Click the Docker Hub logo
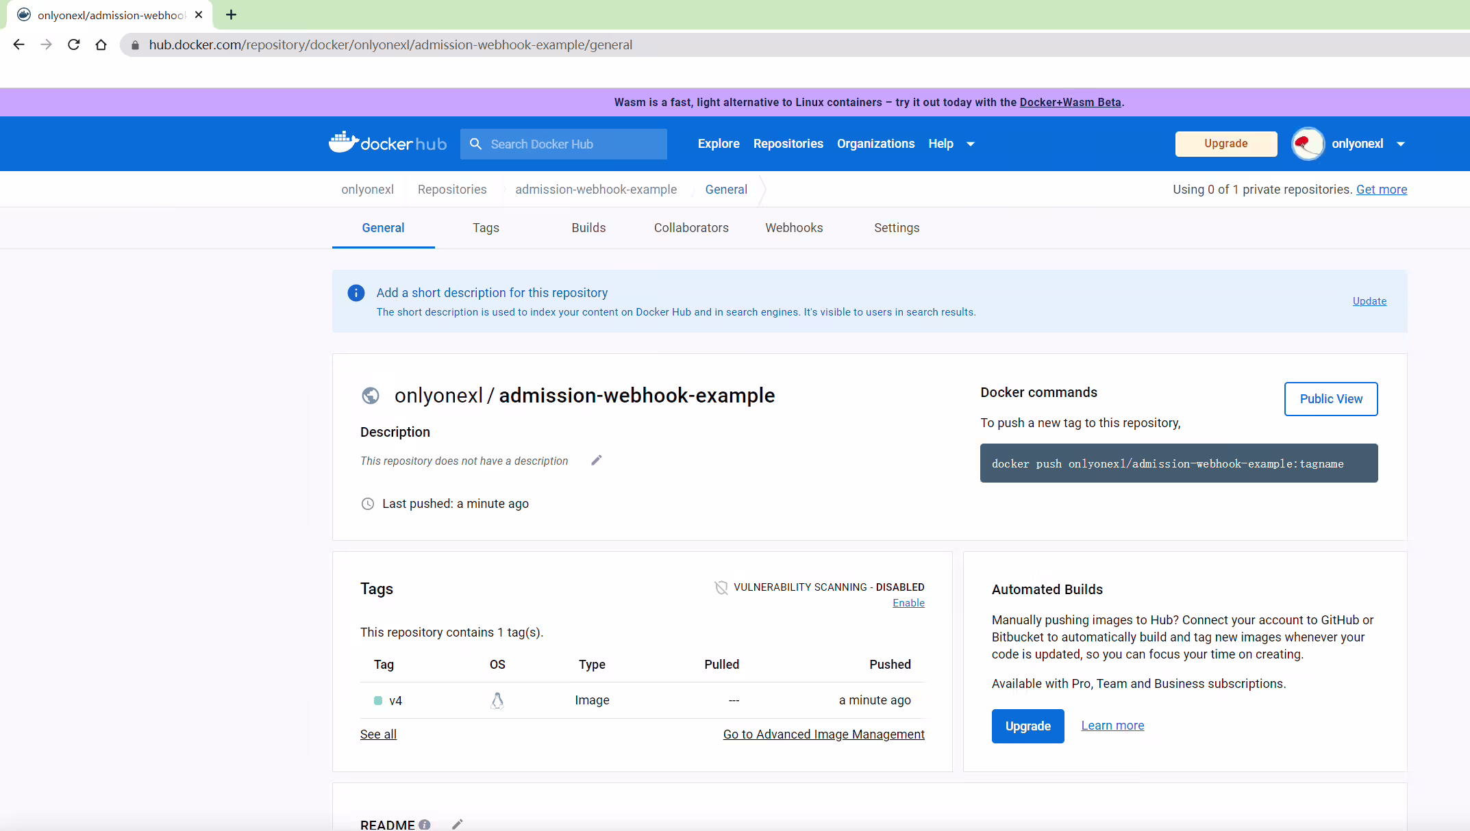The image size is (1470, 831). pyautogui.click(x=388, y=143)
